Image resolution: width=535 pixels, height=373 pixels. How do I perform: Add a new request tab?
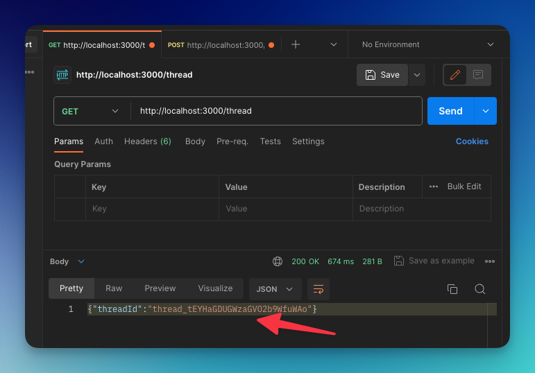[296, 44]
